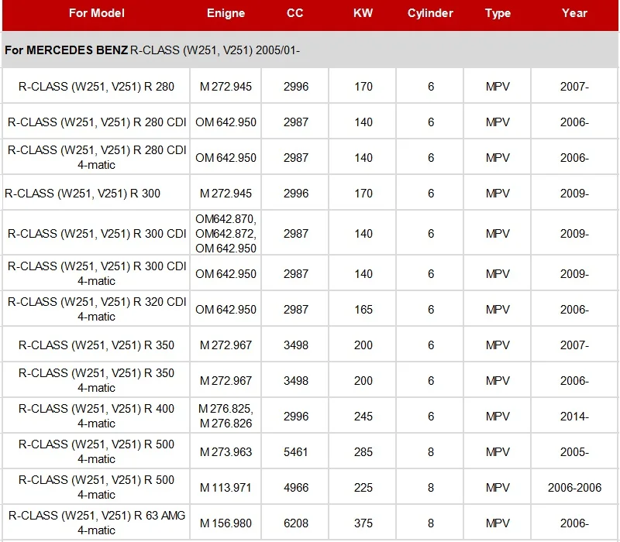Select the CC value '5461'
The image size is (620, 542).
[x=296, y=451]
